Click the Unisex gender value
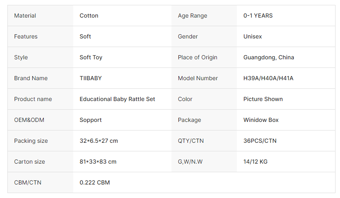Screen dimensions: 340x198 252,36
